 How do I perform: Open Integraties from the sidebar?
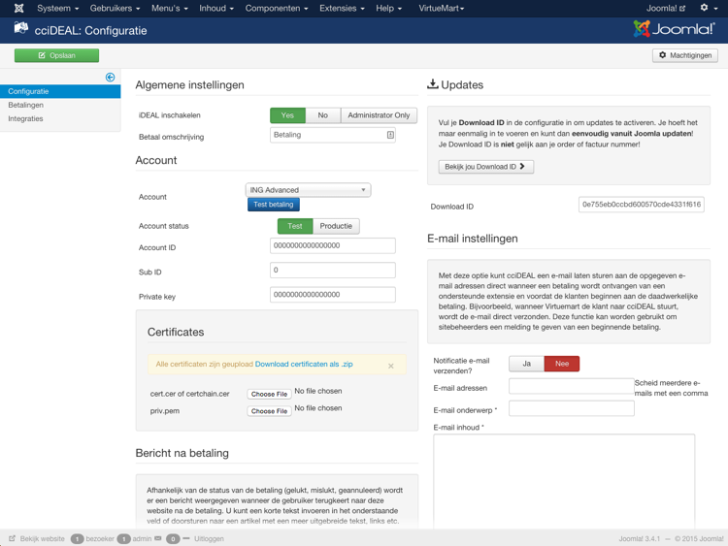point(26,118)
